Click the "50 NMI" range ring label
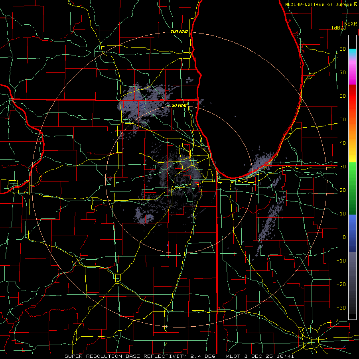The image size is (359, 359). [x=179, y=105]
